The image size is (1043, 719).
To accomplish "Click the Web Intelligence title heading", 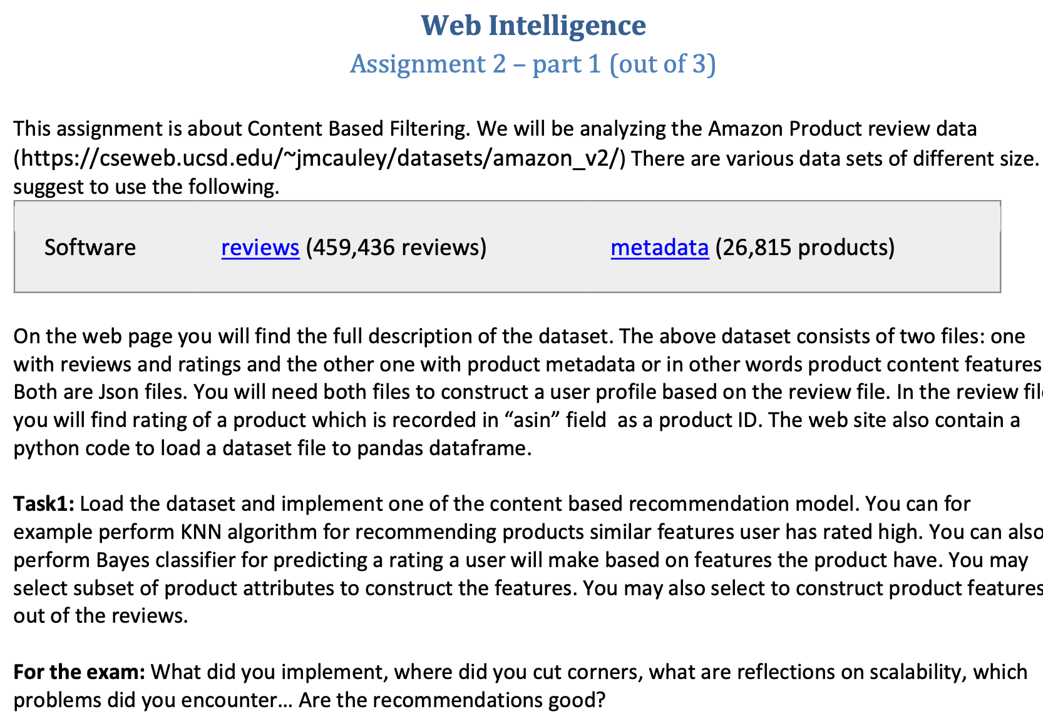I will (x=533, y=26).
